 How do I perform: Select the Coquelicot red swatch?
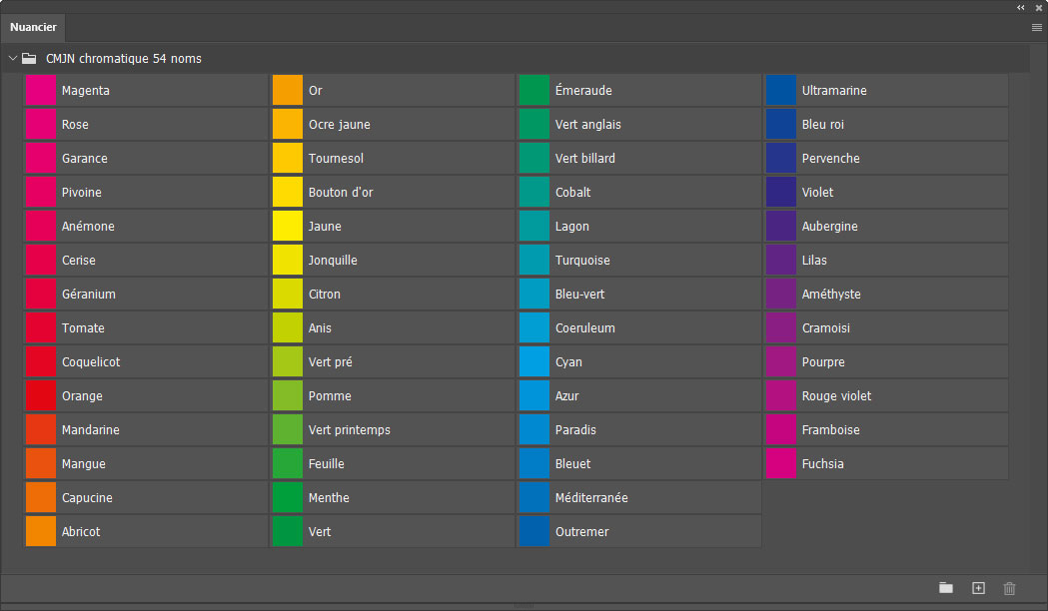click(40, 362)
